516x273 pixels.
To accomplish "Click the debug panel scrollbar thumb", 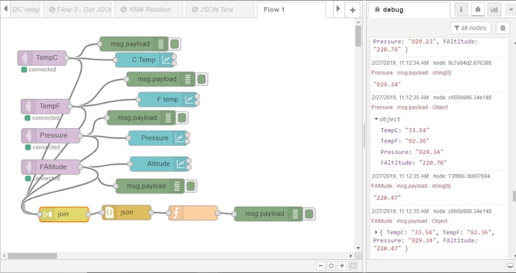I will pyautogui.click(x=514, y=196).
